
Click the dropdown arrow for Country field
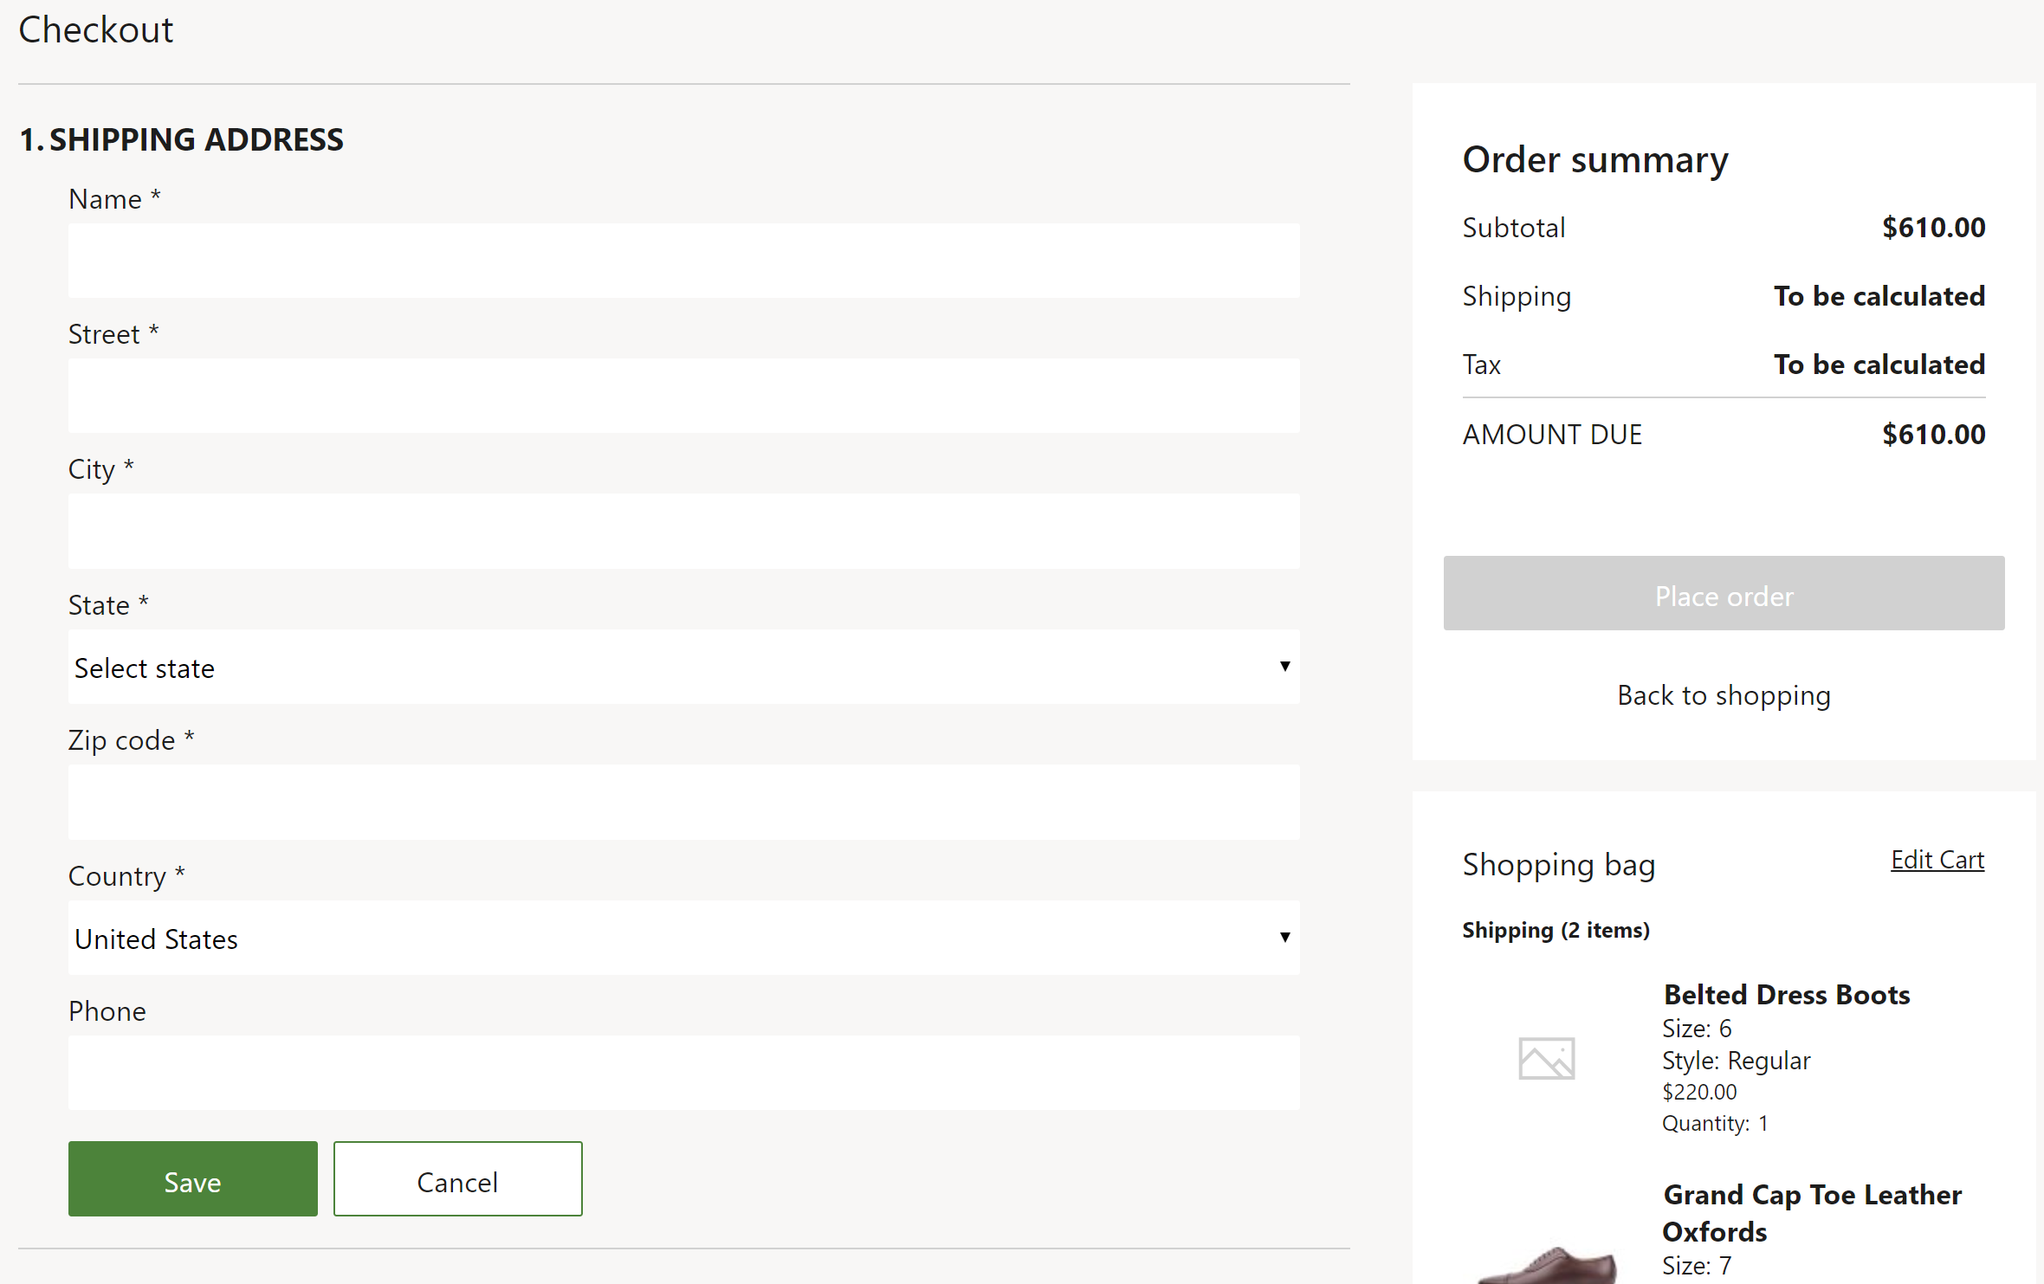pos(1285,935)
